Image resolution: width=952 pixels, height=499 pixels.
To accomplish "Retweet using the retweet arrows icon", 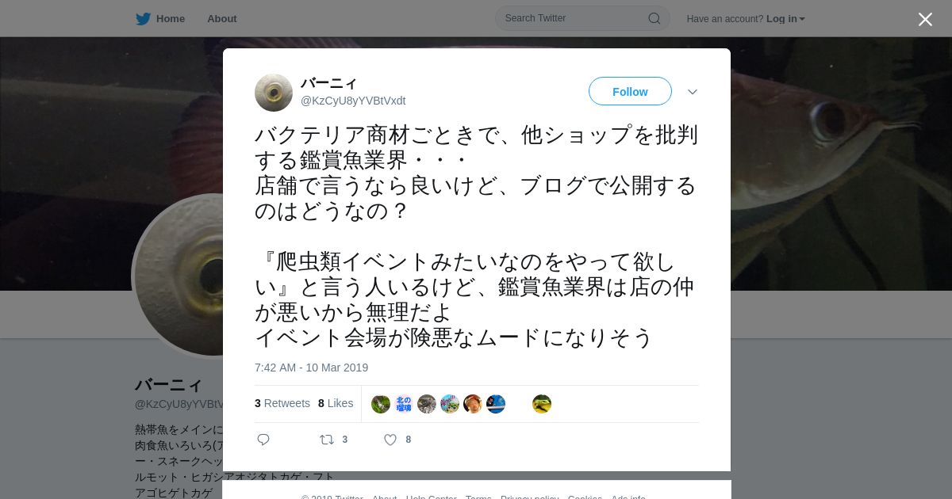I will [327, 440].
